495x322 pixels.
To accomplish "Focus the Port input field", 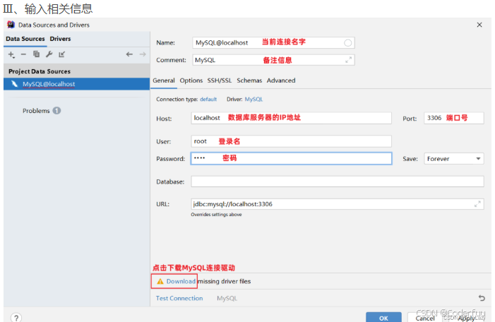I will coord(453,118).
